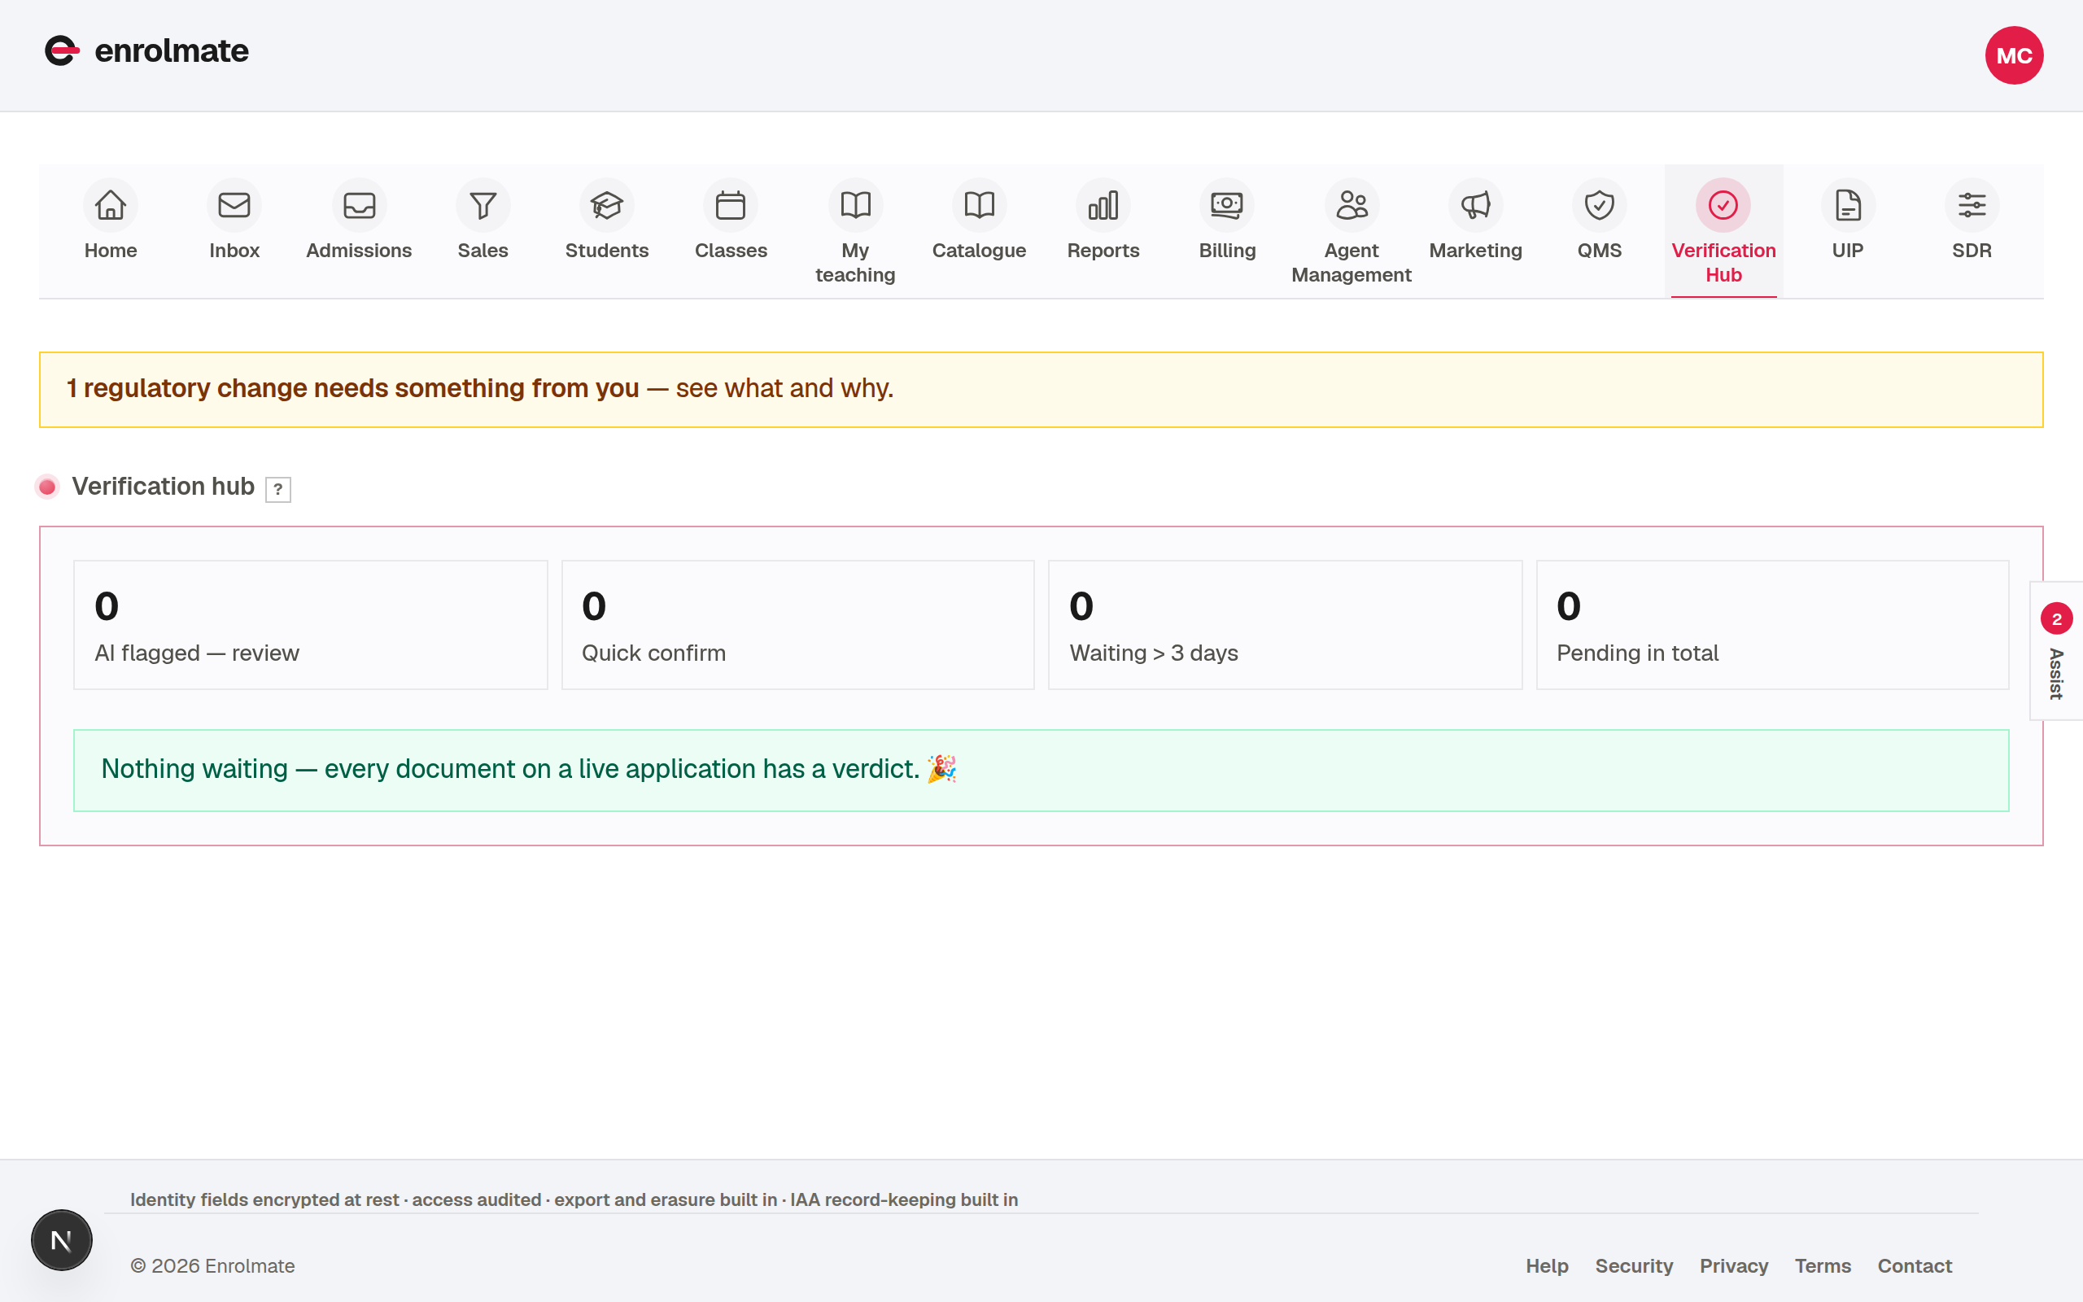Screen dimensions: 2083x1302
Task: Open Classes calendar icon
Action: [731, 205]
